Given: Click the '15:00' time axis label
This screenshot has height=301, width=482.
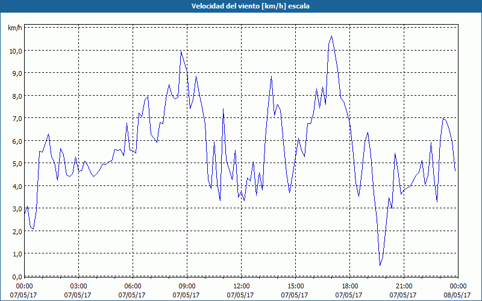Looking at the screenshot, I should pyautogui.click(x=295, y=287).
